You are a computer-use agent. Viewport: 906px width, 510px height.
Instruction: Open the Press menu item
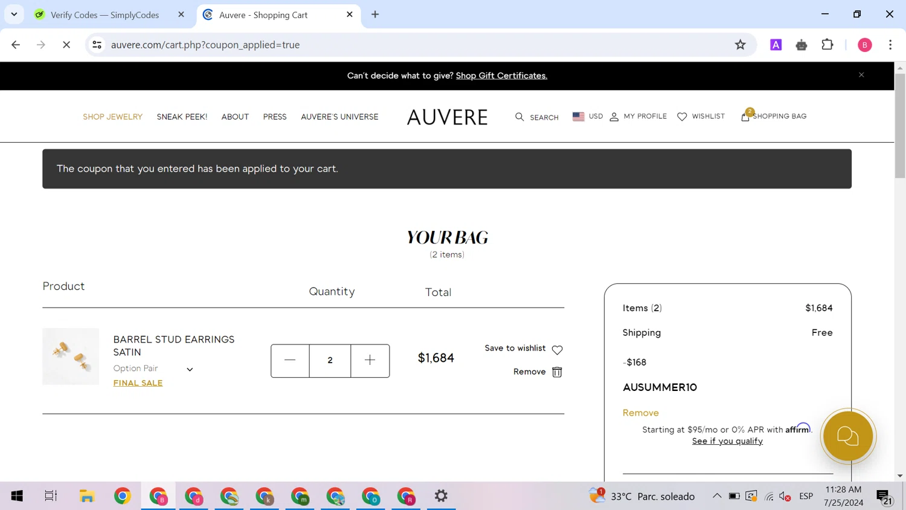click(x=275, y=117)
